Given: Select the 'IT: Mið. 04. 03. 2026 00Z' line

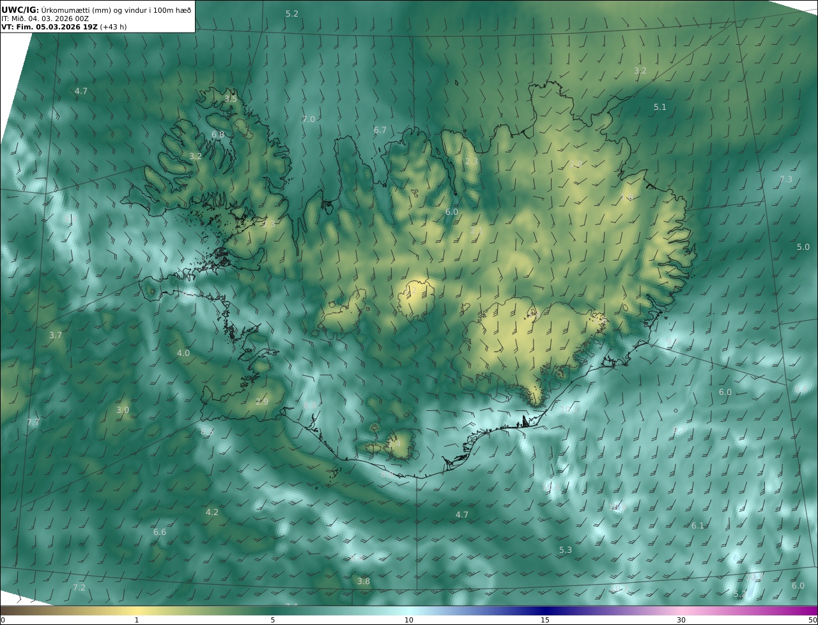Looking at the screenshot, I should 45,19.
